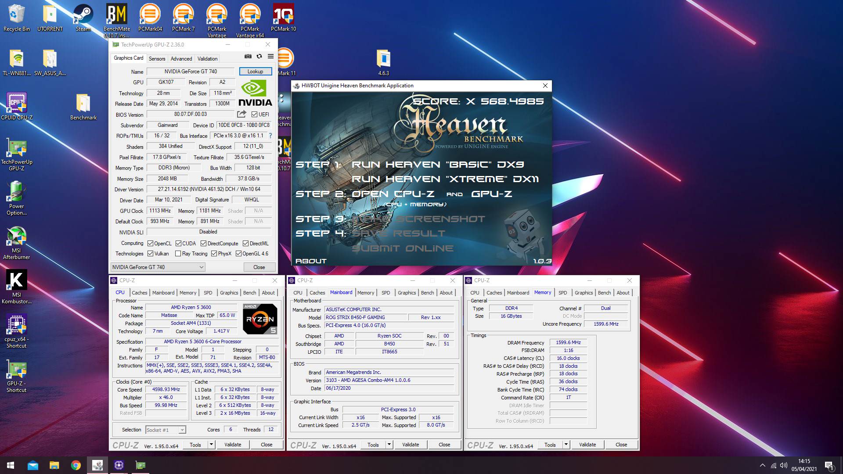Open the Steam desktop shortcut
Viewport: 843px width, 474px height.
pos(83,18)
